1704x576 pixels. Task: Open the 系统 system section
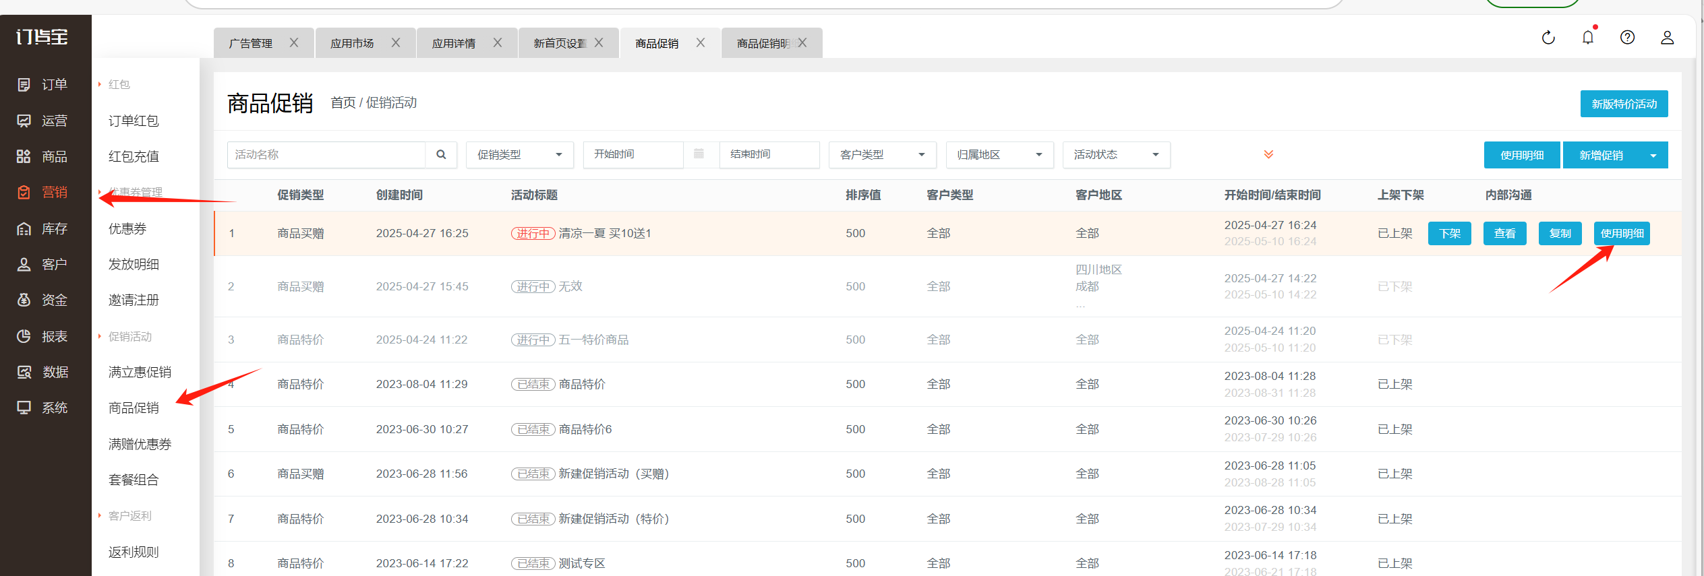42,408
